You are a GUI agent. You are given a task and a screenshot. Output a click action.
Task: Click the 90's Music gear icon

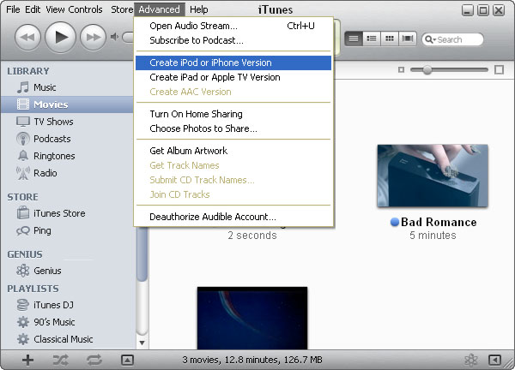point(22,322)
